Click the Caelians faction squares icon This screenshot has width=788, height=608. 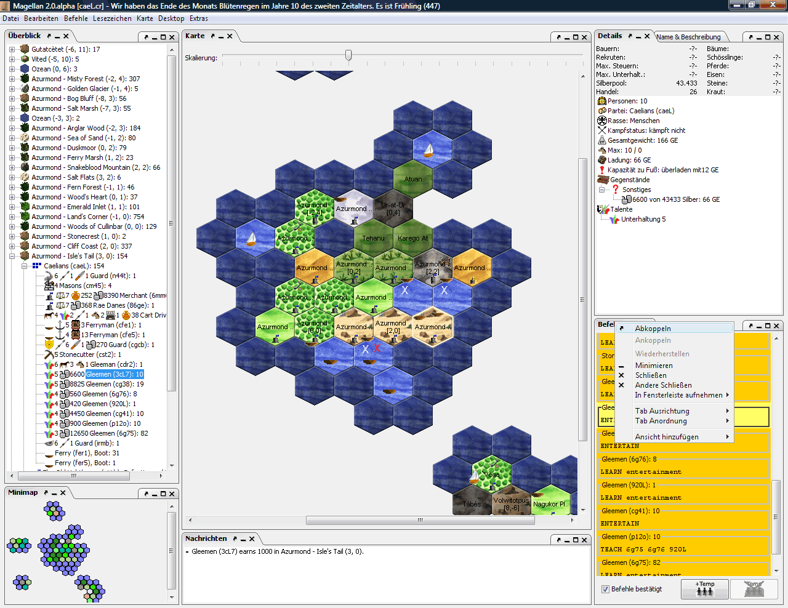[x=36, y=266]
